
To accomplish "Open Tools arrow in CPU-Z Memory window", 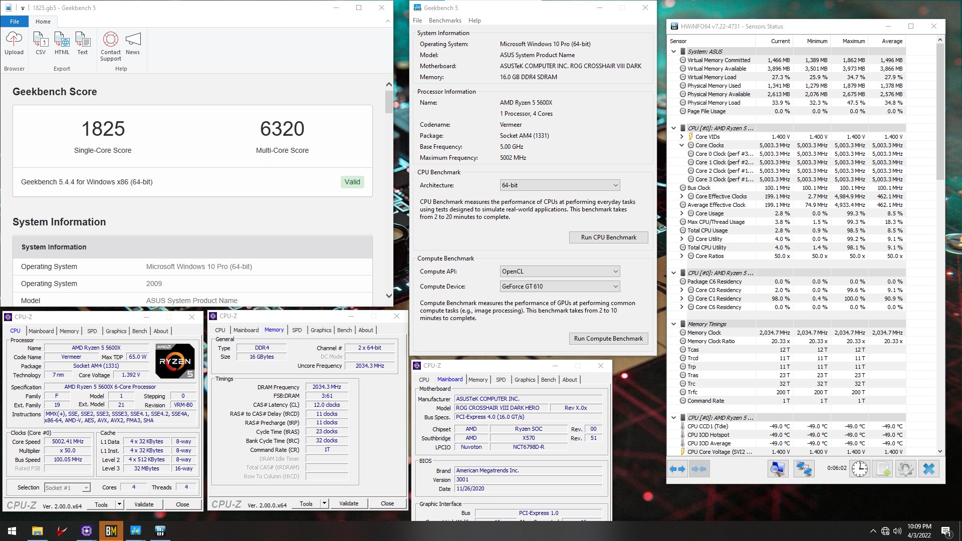I will [x=324, y=503].
